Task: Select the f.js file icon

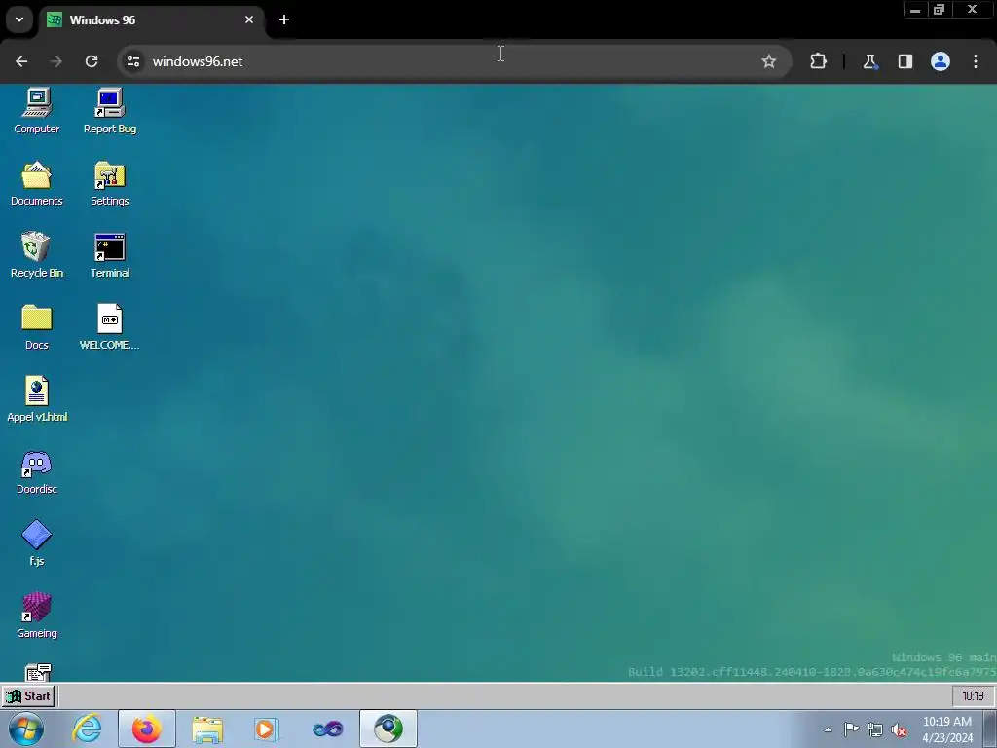Action: tap(37, 543)
